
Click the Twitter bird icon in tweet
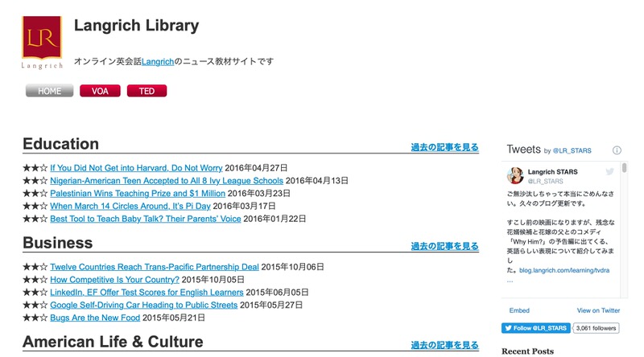pos(611,171)
